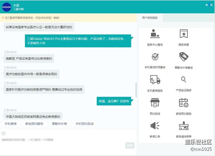Click the 发送 send button

tap(130, 145)
